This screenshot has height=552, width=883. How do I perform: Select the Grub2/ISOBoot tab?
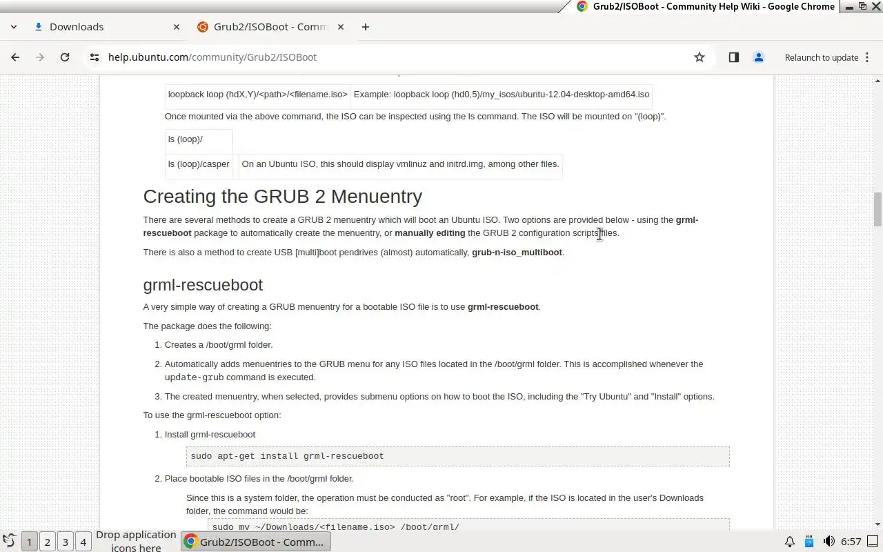(270, 27)
